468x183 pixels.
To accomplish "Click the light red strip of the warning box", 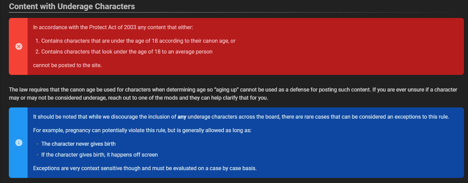I will 18,64.
